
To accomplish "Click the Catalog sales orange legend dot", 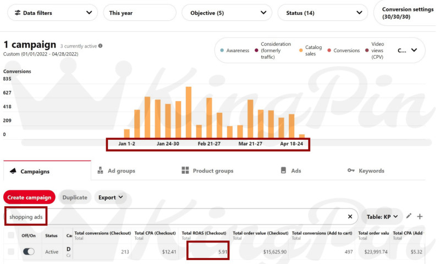I will [x=301, y=51].
